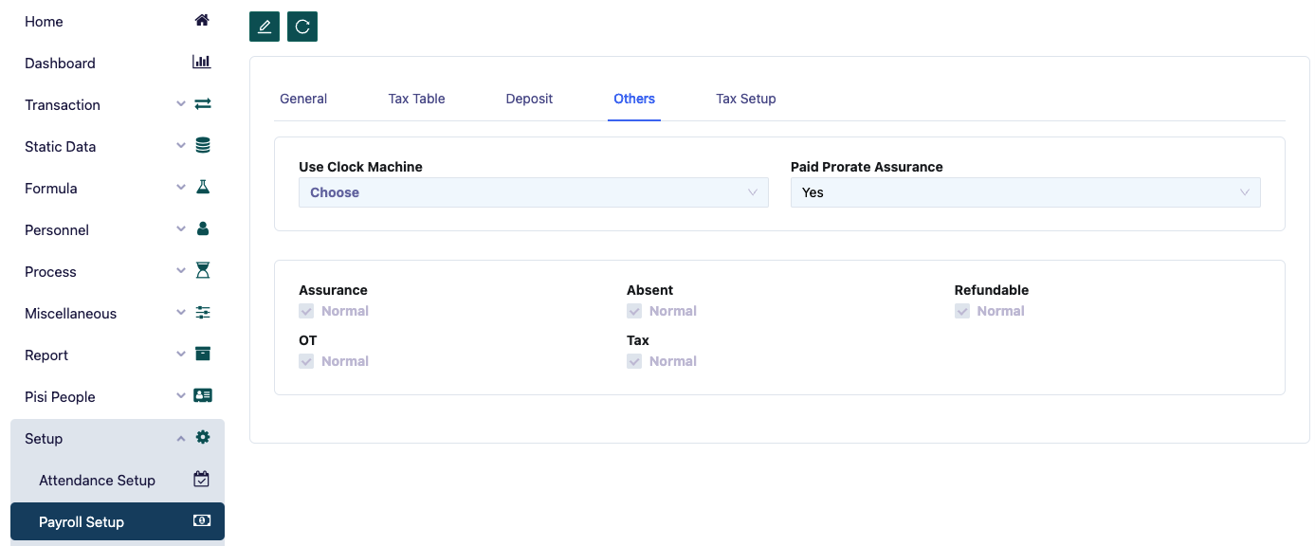Image resolution: width=1315 pixels, height=546 pixels.
Task: Expand the Transaction menu chevron
Action: pyautogui.click(x=181, y=104)
